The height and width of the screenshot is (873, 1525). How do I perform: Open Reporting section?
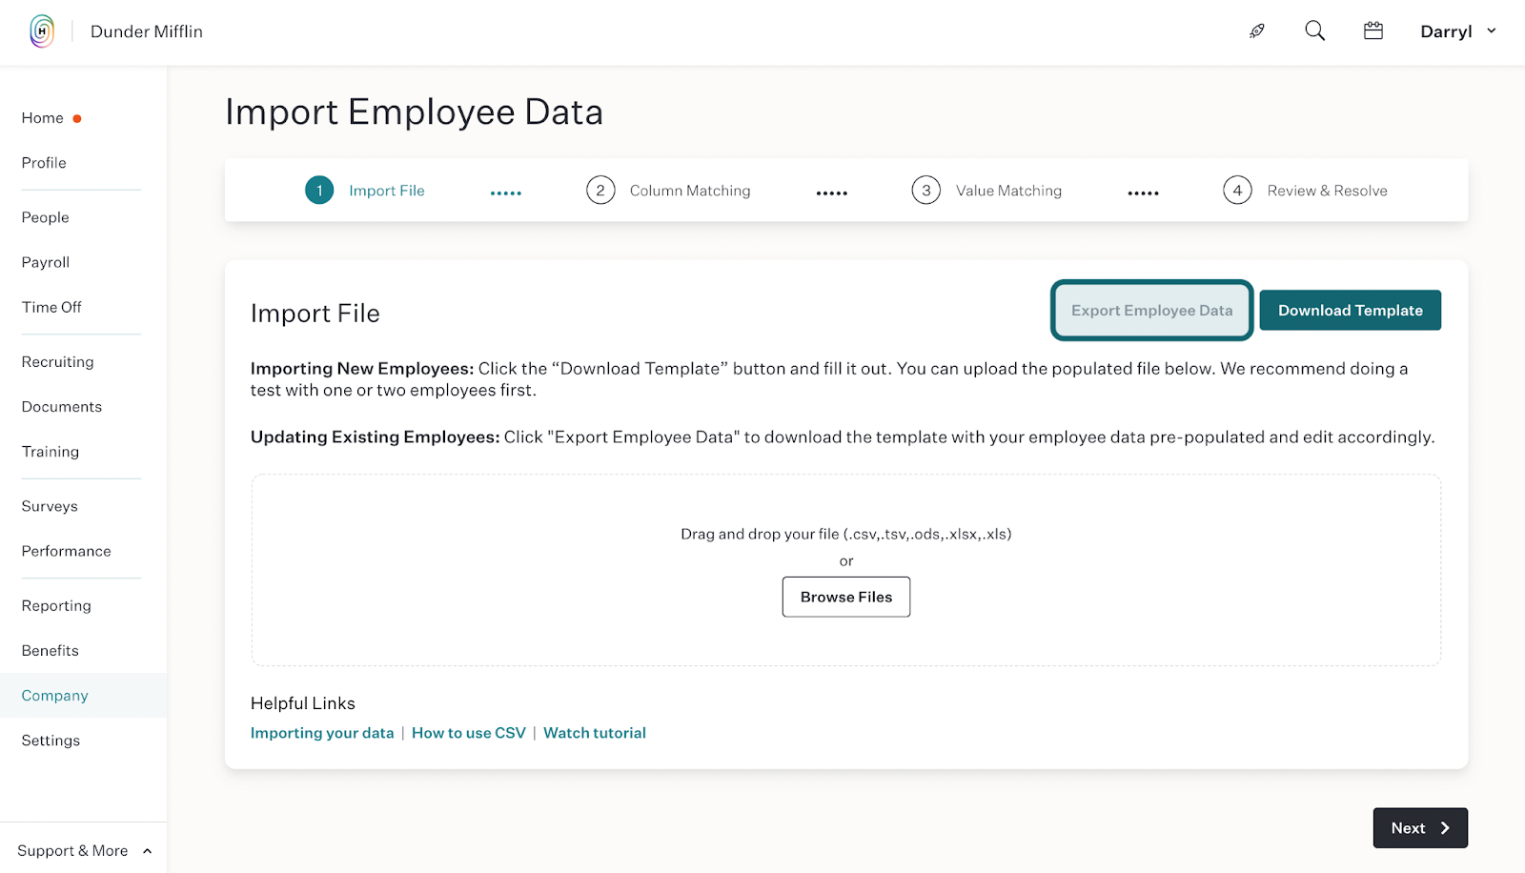(56, 606)
